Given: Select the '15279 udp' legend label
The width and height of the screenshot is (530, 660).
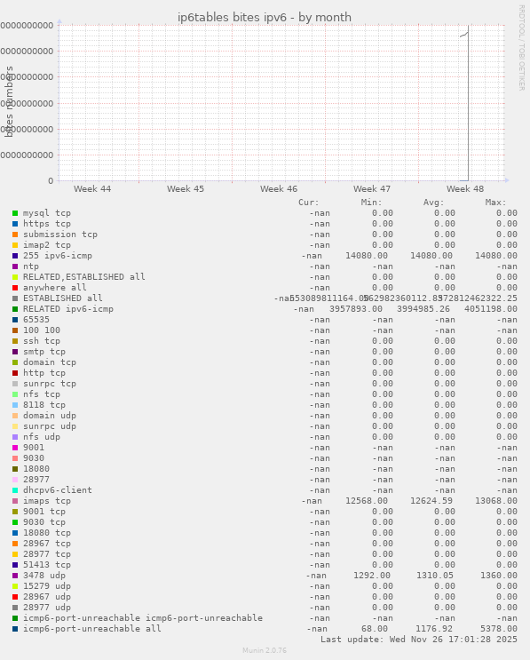Looking at the screenshot, I should (47, 586).
